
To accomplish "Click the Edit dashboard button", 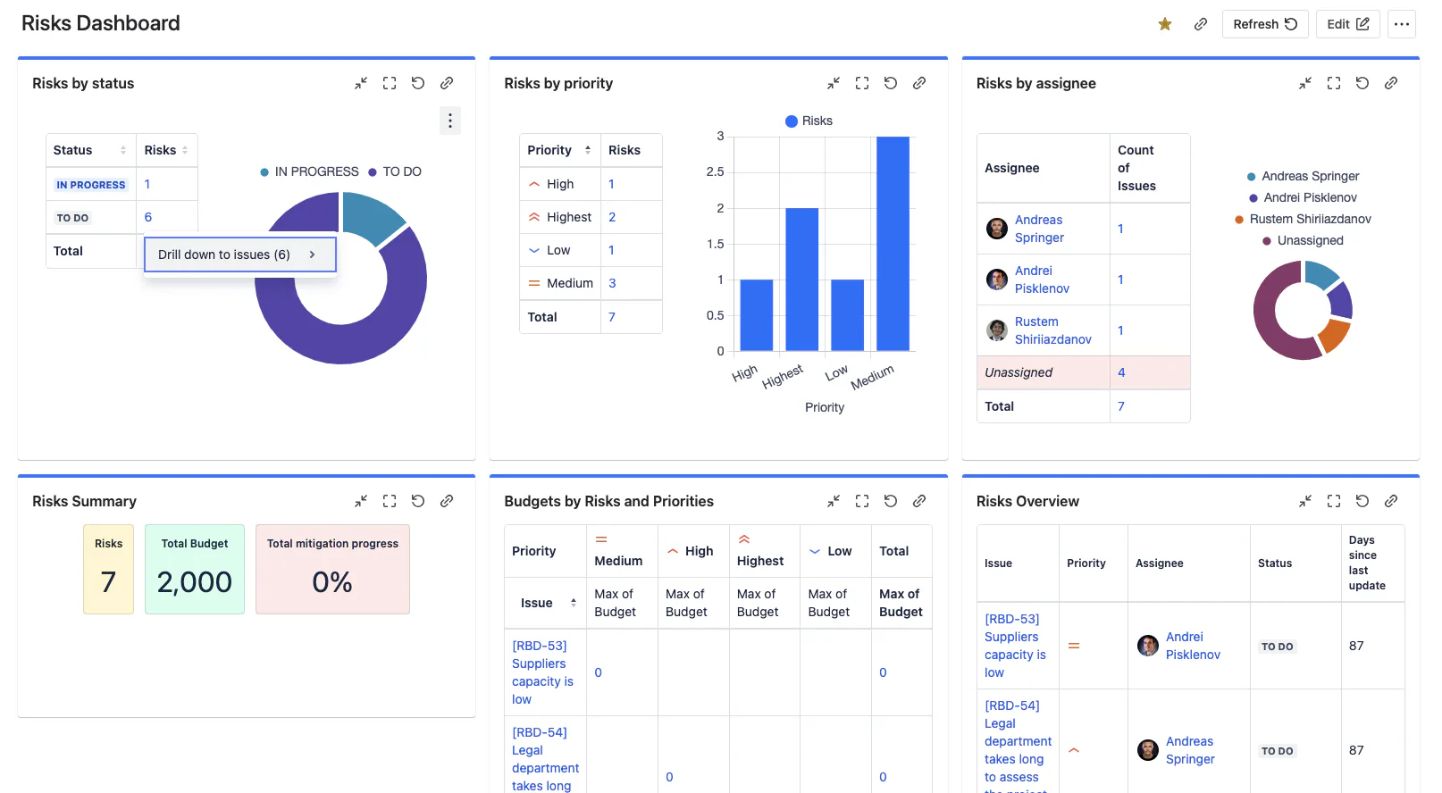I will [x=1347, y=24].
